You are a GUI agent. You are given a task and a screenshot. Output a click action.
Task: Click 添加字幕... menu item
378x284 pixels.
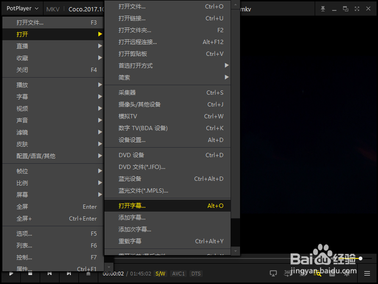point(168,218)
